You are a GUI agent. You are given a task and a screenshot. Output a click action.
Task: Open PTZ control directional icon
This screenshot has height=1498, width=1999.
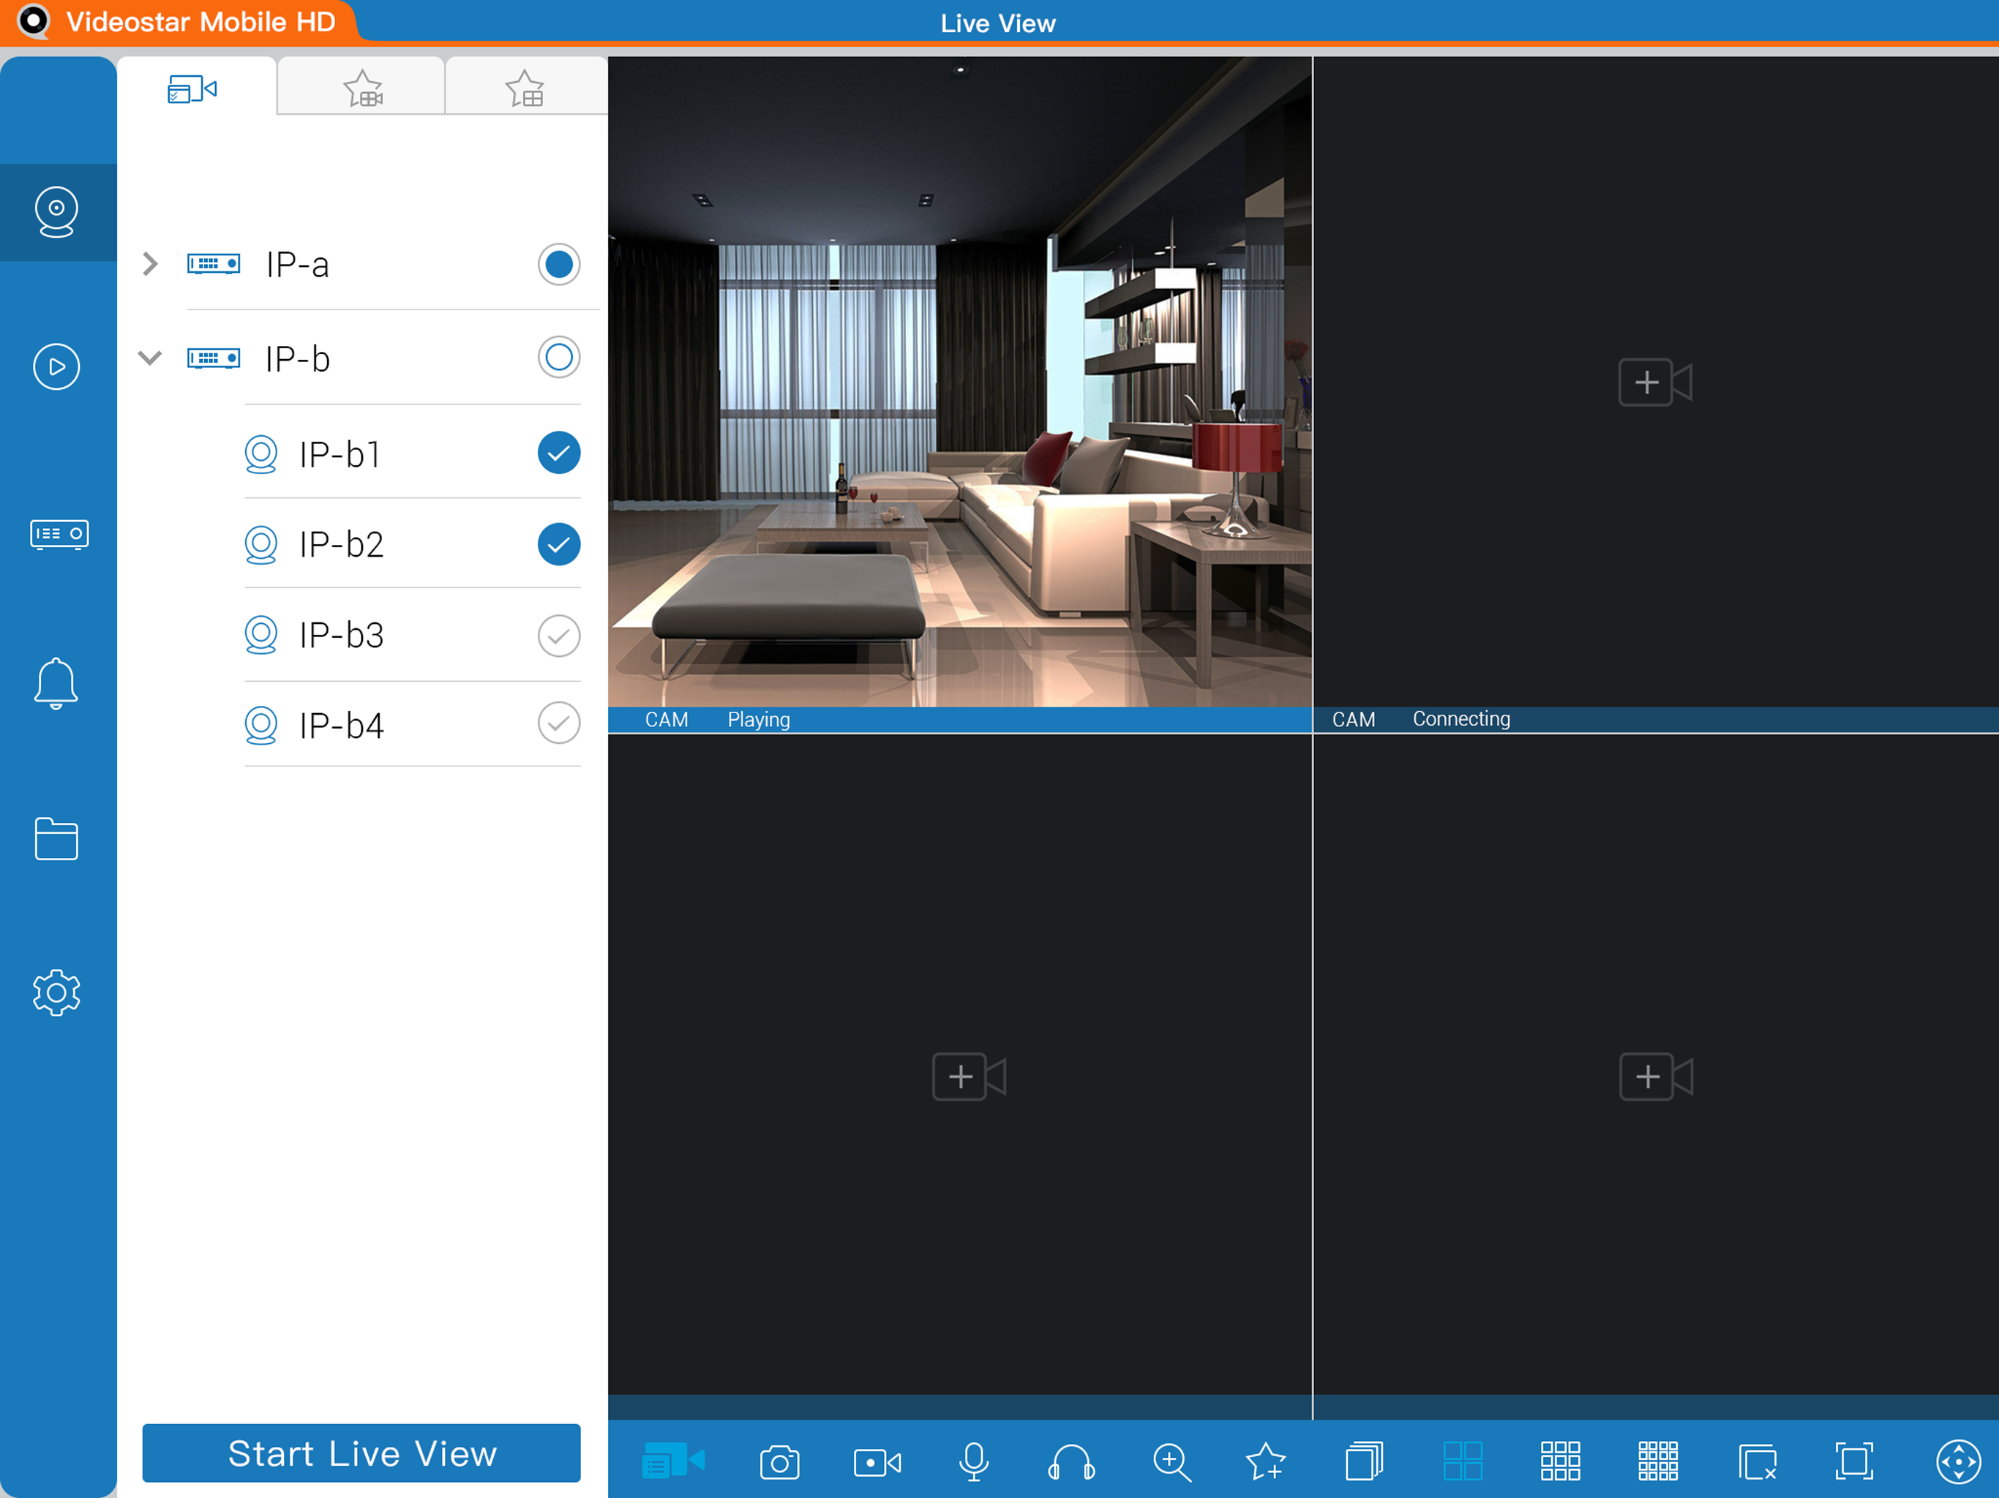click(1957, 1461)
